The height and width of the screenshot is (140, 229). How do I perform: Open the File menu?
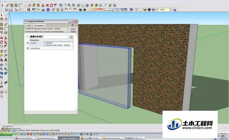[1, 1]
